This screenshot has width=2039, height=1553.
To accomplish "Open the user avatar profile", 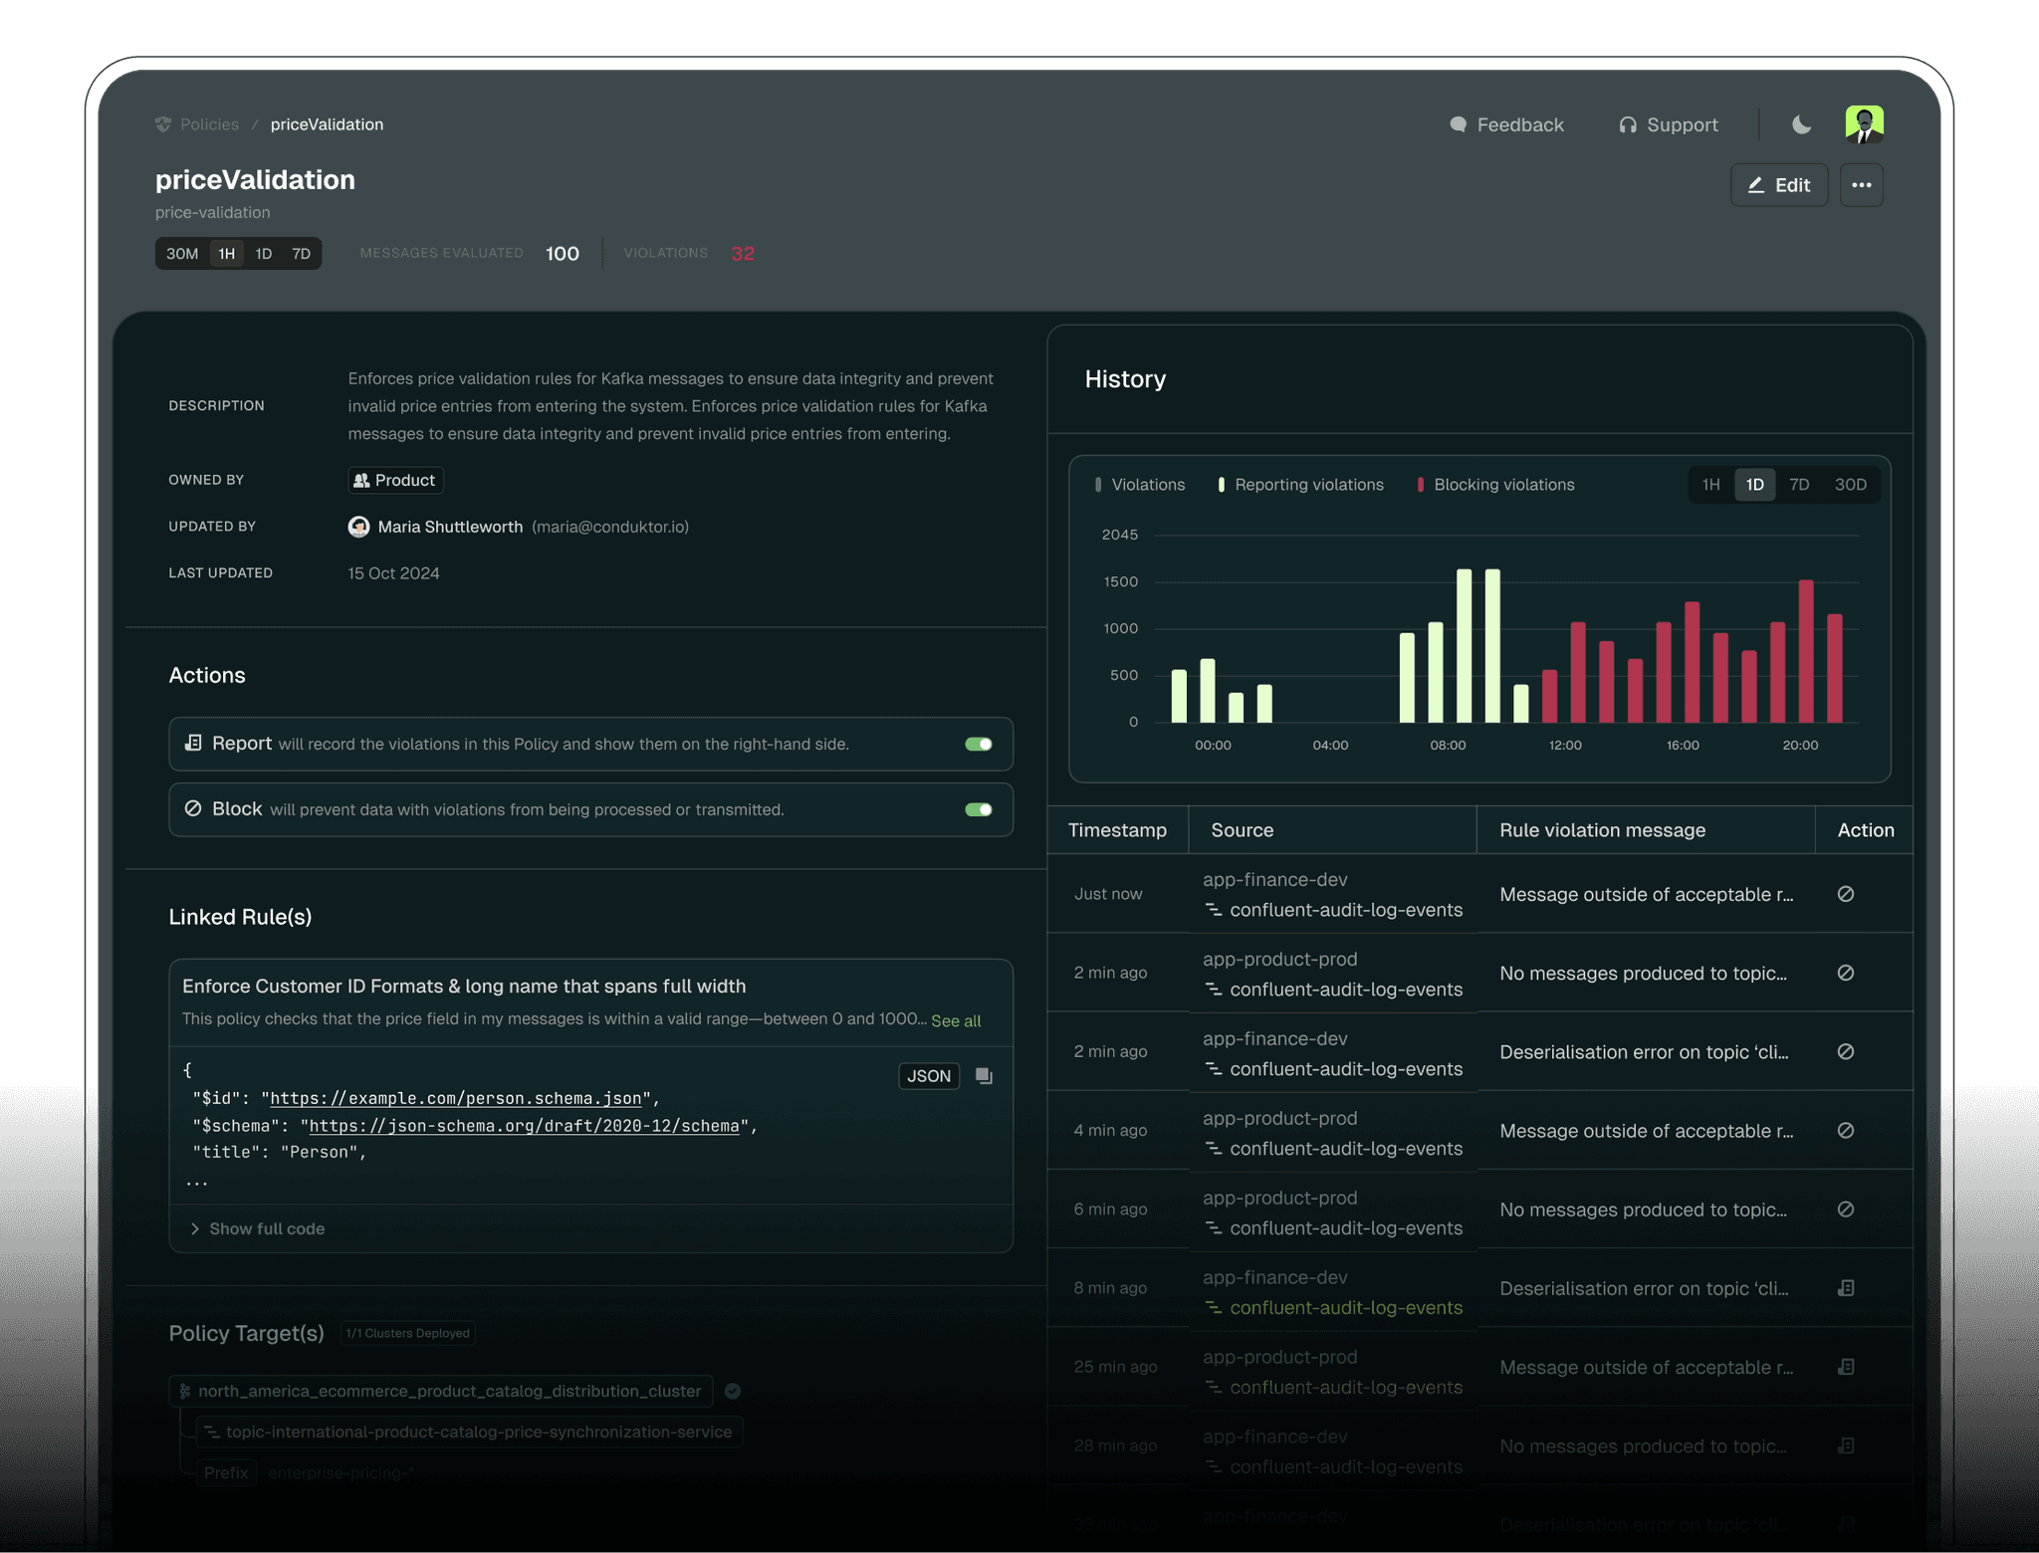I will (x=1864, y=124).
